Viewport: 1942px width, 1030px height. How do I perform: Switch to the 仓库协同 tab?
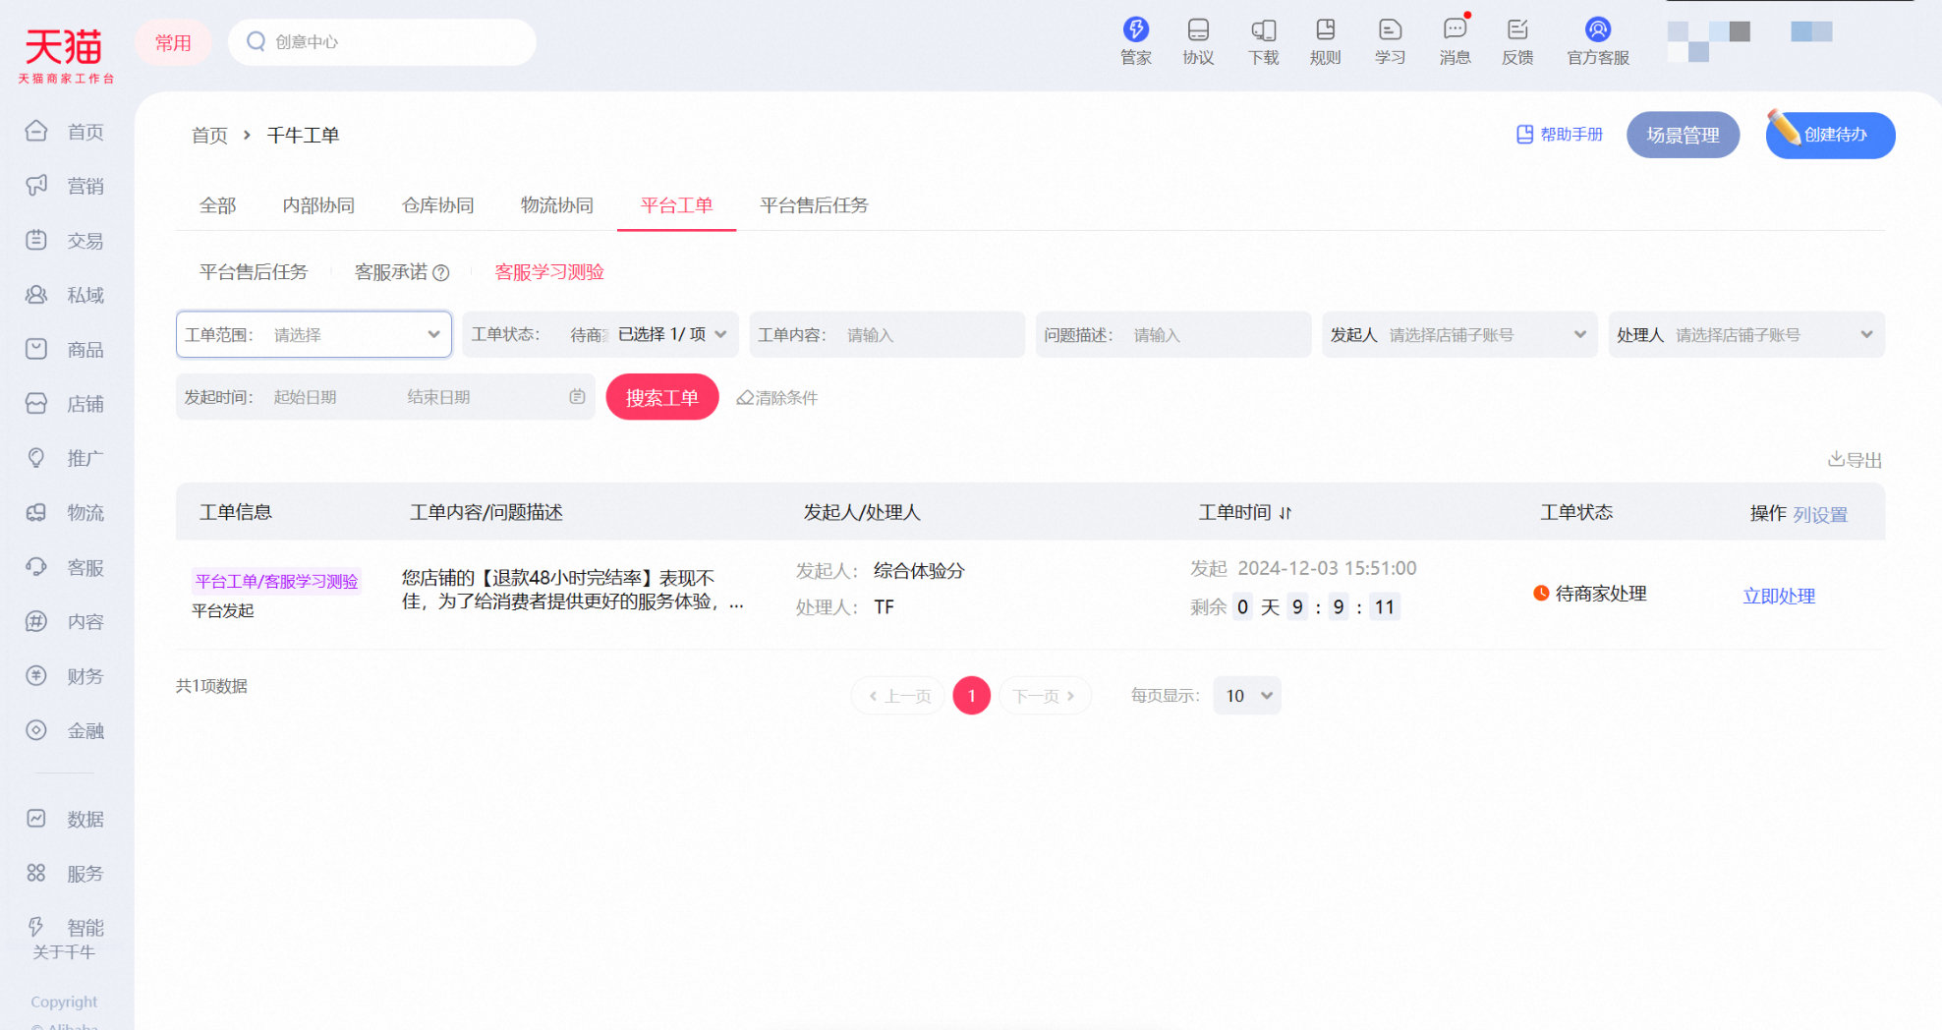438,205
